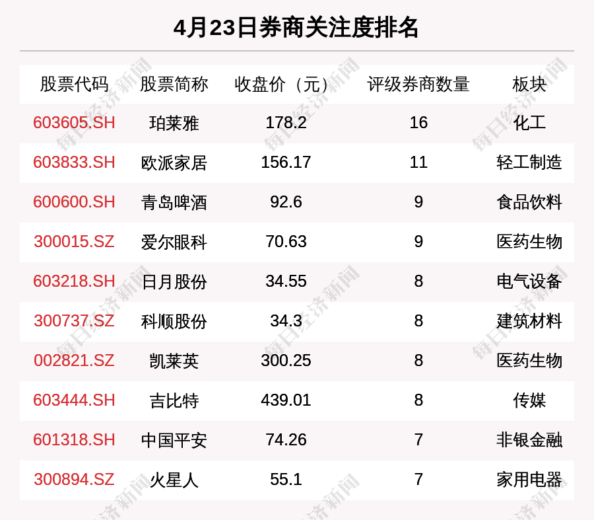This screenshot has width=594, height=520.
Task: Click broker count 8 for 吉比特
Action: (x=418, y=400)
